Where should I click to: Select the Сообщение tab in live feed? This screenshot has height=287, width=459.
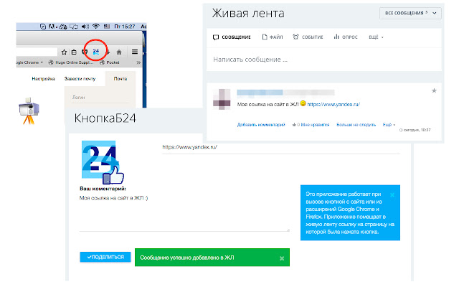tap(232, 37)
